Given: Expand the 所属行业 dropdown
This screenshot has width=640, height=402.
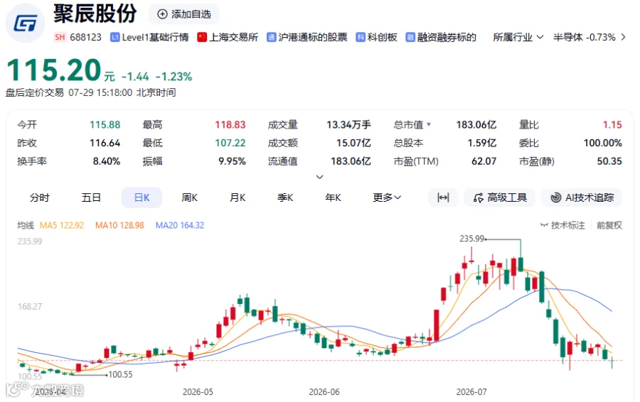Looking at the screenshot, I should pos(518,37).
